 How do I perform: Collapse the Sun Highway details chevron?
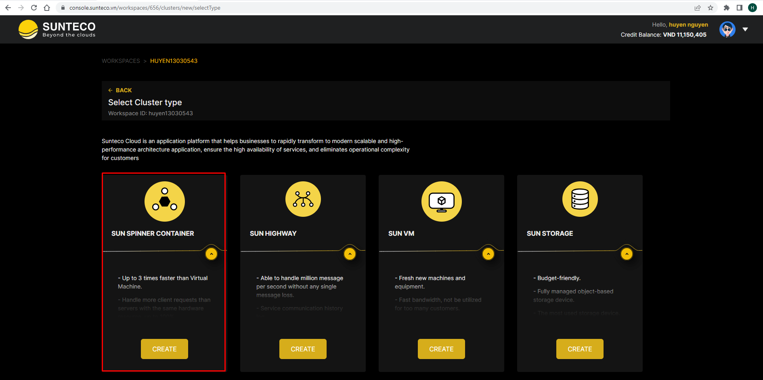(x=350, y=254)
